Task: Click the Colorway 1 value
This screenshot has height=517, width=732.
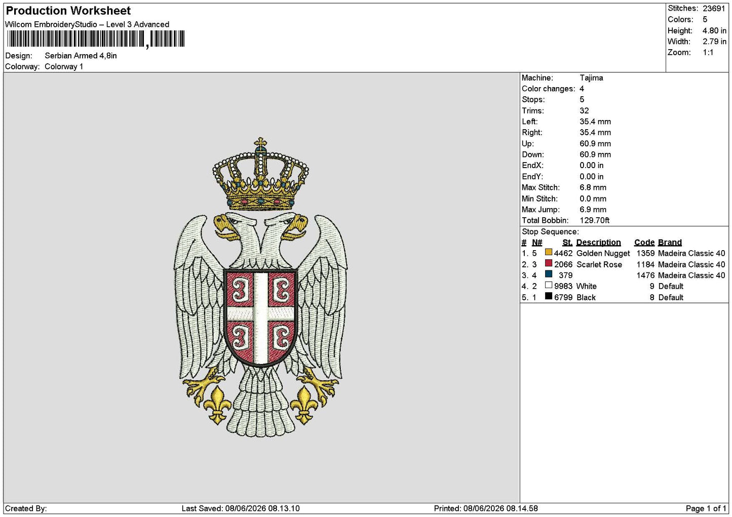Action: [x=64, y=67]
